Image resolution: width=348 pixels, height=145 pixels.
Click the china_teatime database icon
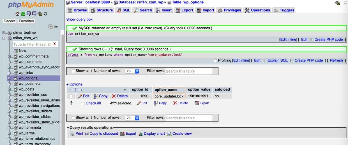pos(10,33)
